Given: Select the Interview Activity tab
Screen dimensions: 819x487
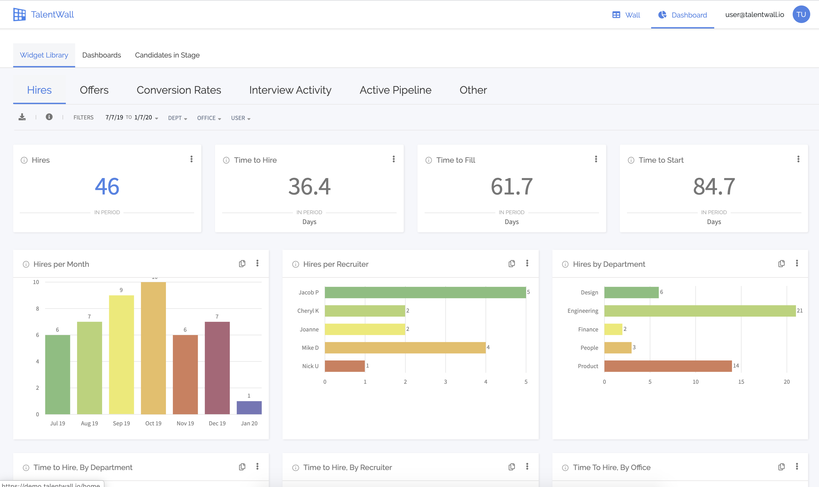Looking at the screenshot, I should tap(290, 90).
